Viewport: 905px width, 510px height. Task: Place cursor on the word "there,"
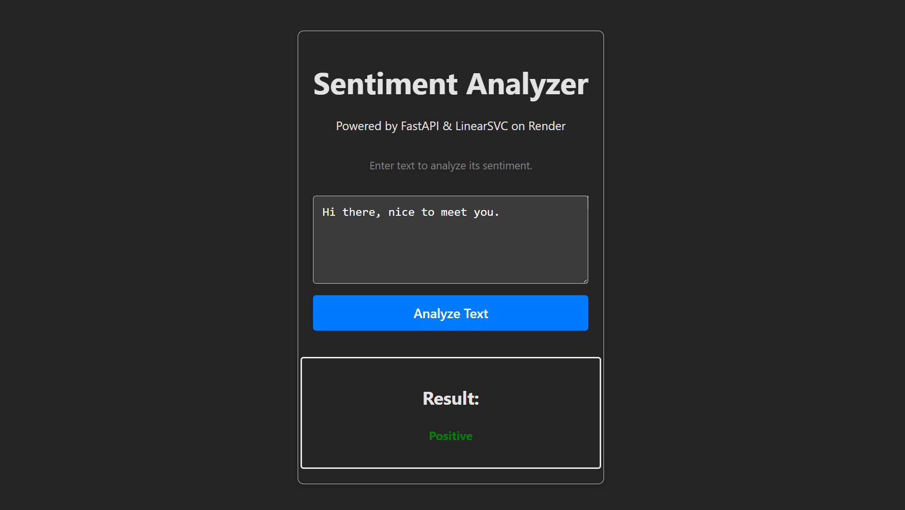click(x=361, y=212)
